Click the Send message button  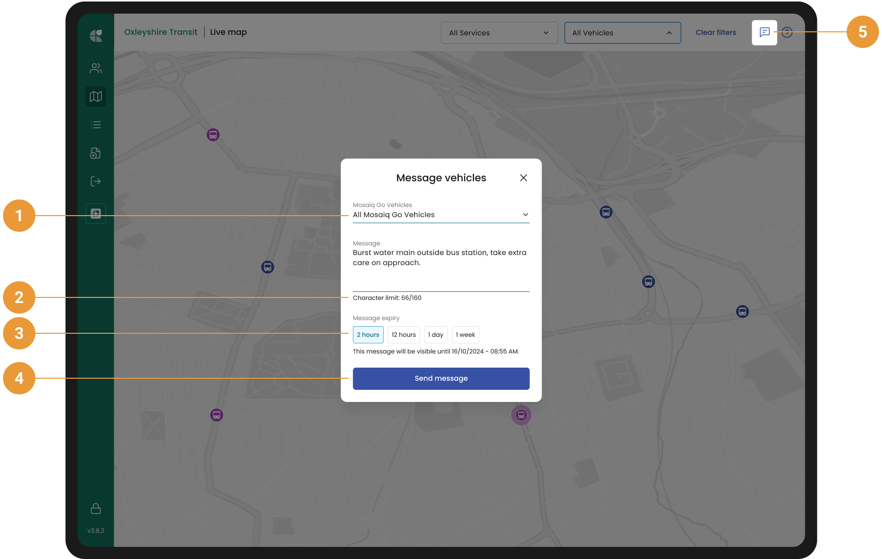point(441,379)
